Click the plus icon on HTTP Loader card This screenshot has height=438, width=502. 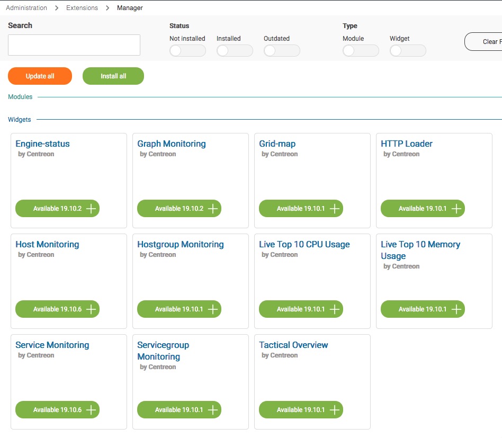[456, 209]
